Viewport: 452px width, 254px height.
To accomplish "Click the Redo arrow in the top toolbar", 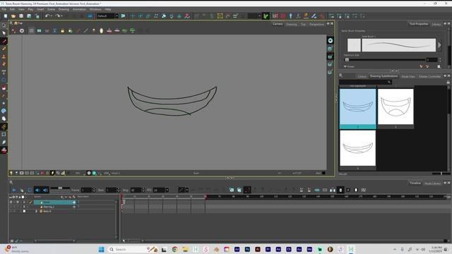I will coord(57,16).
